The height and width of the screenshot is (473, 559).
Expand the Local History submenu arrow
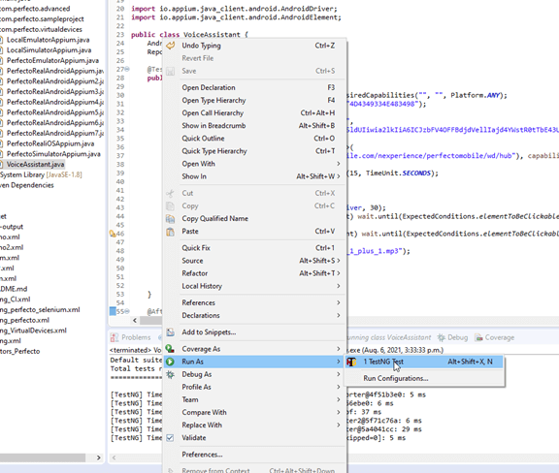339,286
